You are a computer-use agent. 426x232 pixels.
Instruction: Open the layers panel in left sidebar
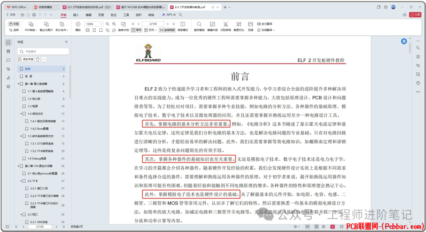(8, 87)
